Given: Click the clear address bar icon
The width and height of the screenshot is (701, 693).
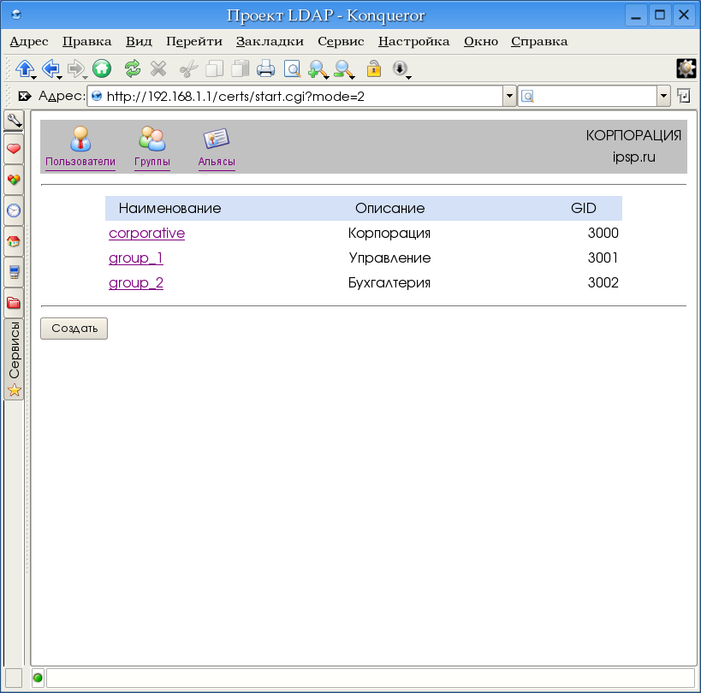Looking at the screenshot, I should tap(25, 96).
